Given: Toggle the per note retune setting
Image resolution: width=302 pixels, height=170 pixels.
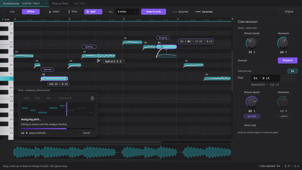Looking at the screenshot, I should 252,116.
